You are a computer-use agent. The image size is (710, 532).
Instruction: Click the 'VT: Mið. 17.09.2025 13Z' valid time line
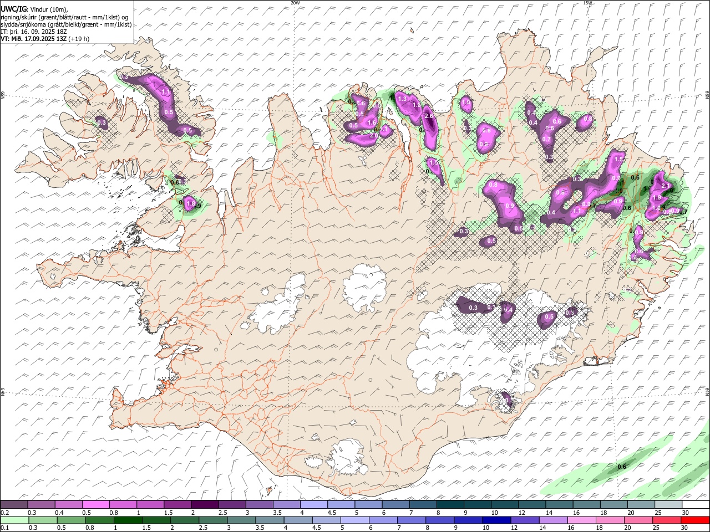point(45,39)
